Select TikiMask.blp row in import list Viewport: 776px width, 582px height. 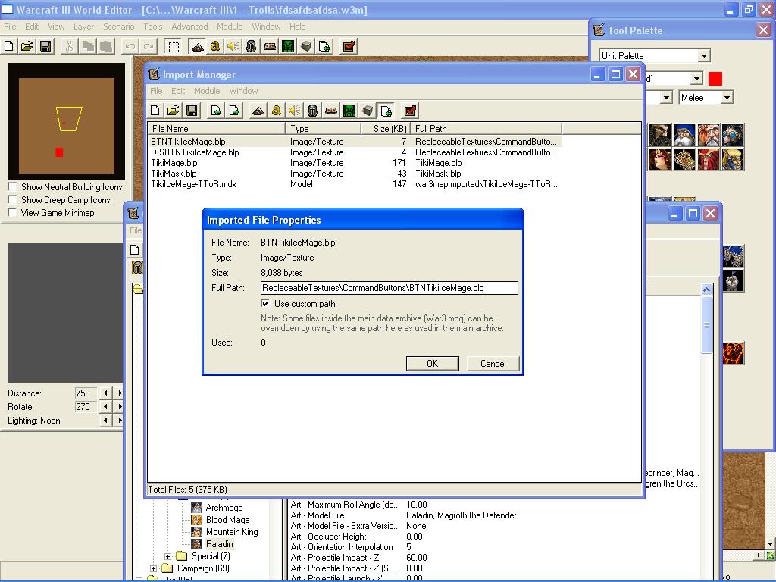(355, 174)
